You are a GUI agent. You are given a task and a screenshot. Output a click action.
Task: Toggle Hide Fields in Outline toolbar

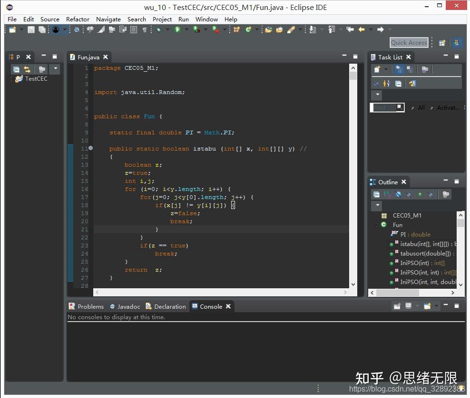(398, 195)
